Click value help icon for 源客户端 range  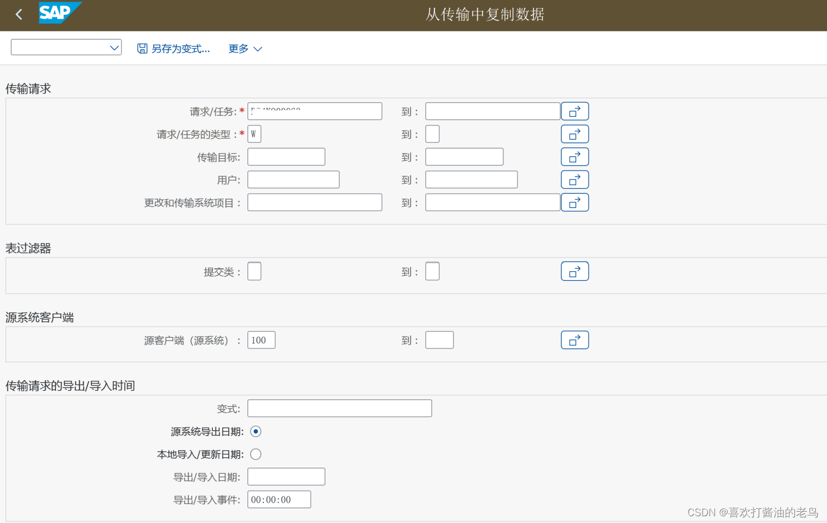pyautogui.click(x=574, y=339)
